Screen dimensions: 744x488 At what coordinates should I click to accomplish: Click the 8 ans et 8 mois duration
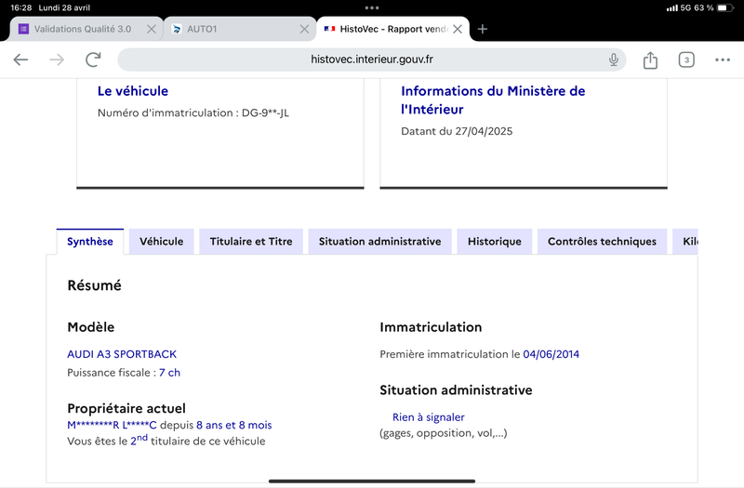click(x=234, y=425)
